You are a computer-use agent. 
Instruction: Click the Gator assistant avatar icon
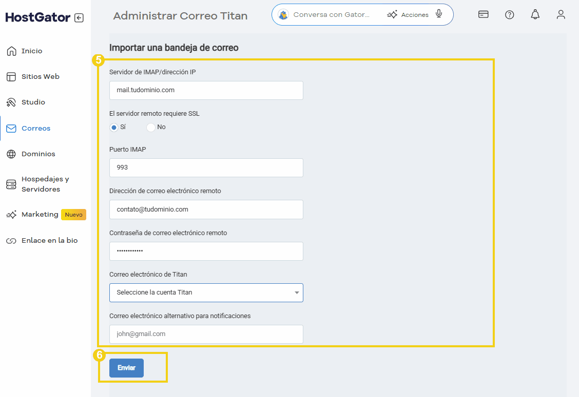283,15
